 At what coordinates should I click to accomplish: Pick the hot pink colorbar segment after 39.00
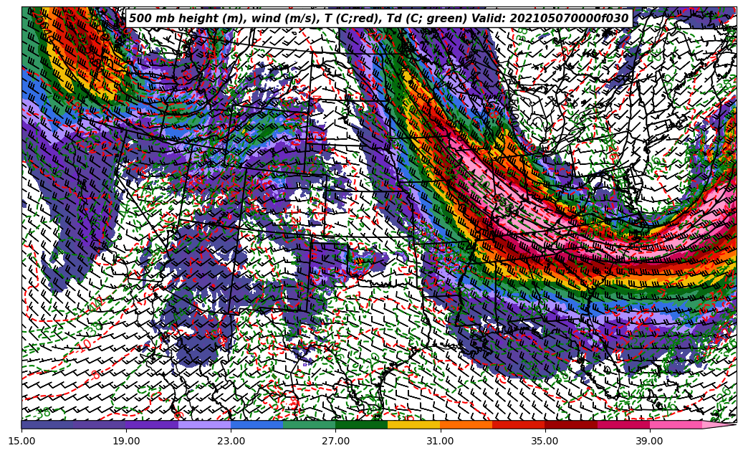coord(675,425)
